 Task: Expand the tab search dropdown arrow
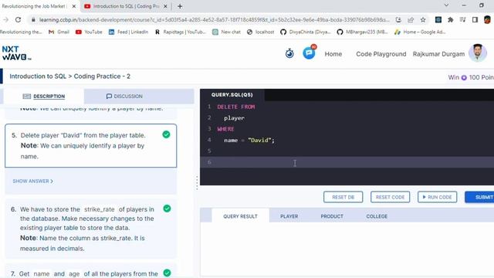[x=446, y=5]
